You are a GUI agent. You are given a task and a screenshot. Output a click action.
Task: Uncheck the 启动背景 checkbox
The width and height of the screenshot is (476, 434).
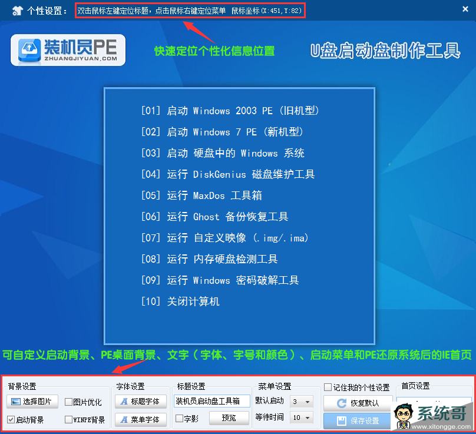11,420
